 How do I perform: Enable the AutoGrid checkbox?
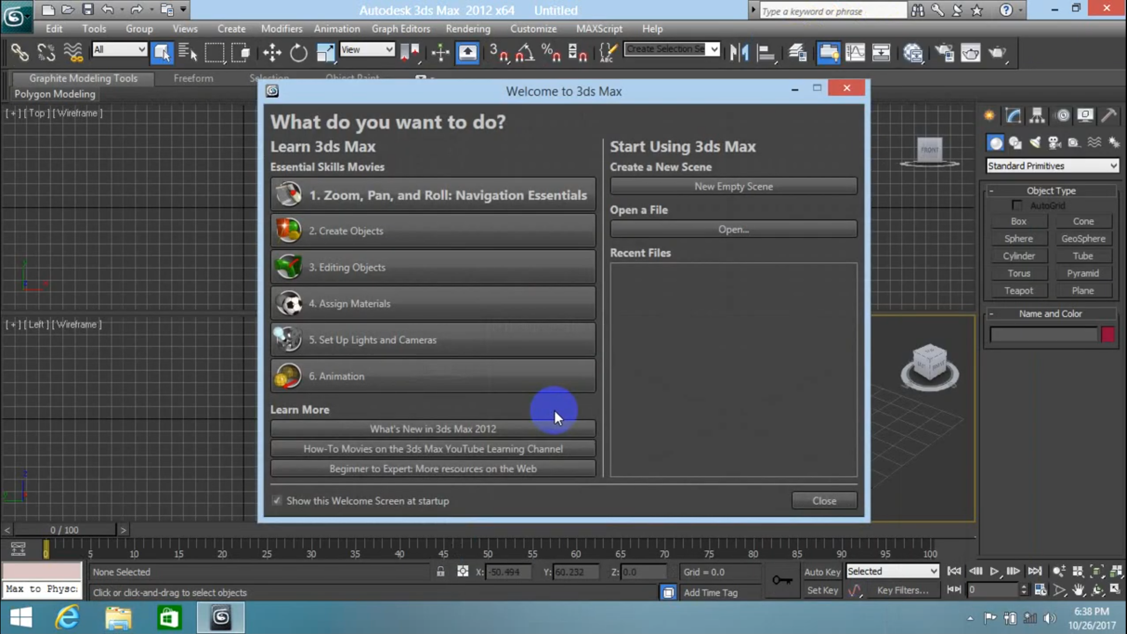[1017, 205]
